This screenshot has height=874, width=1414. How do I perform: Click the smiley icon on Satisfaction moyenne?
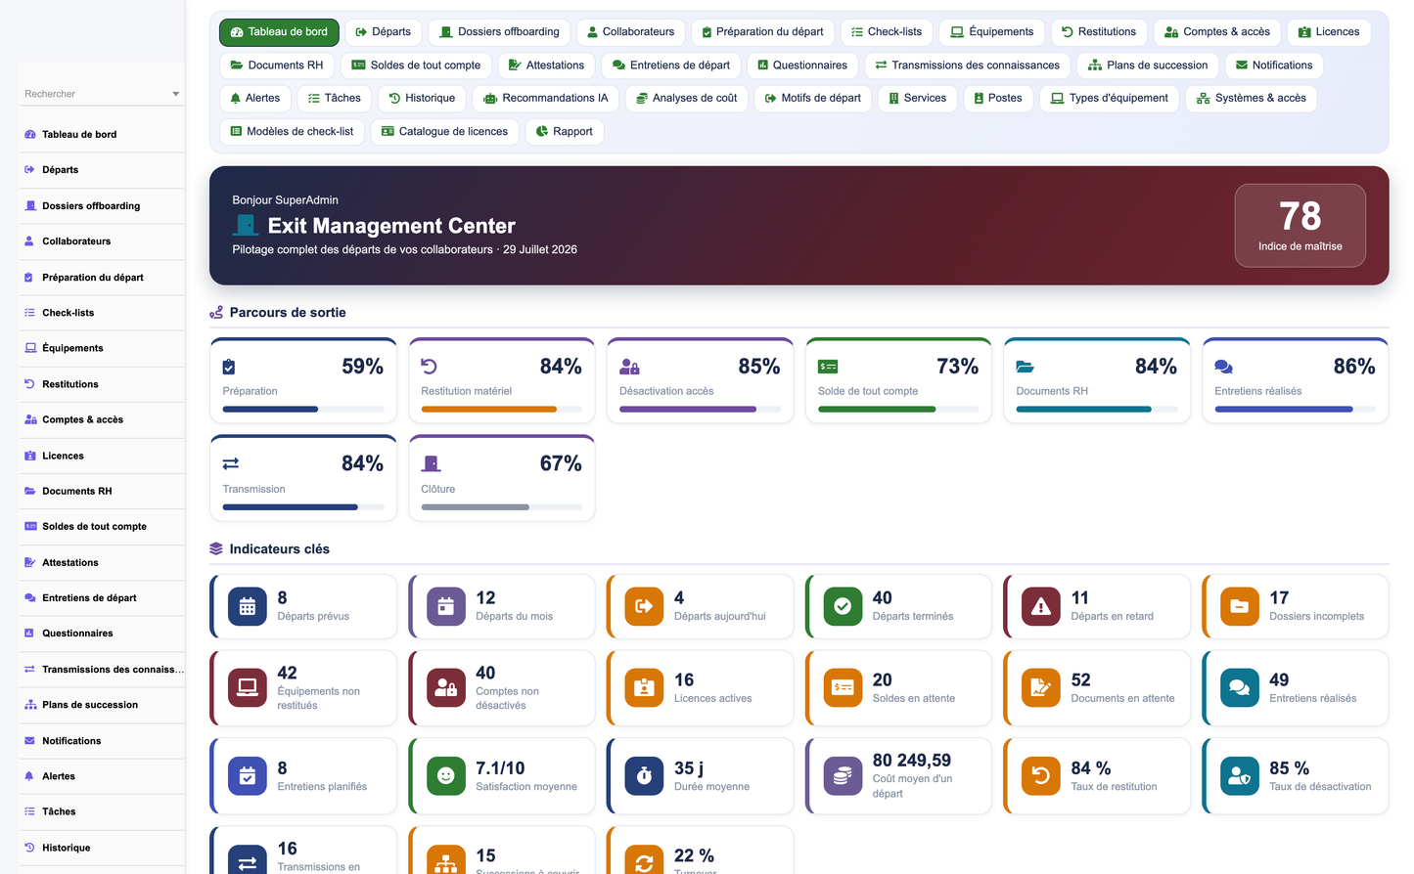pos(445,775)
